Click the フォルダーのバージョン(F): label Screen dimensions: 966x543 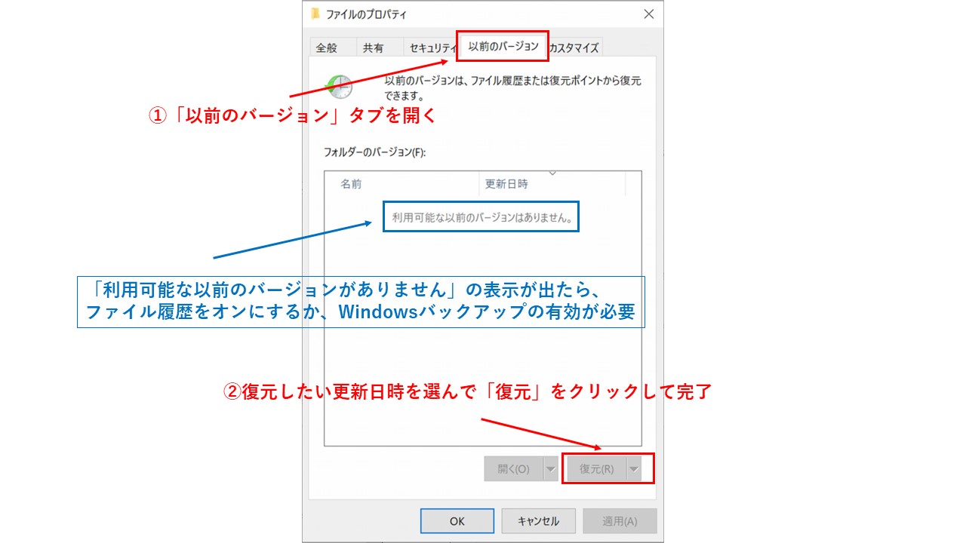(375, 152)
